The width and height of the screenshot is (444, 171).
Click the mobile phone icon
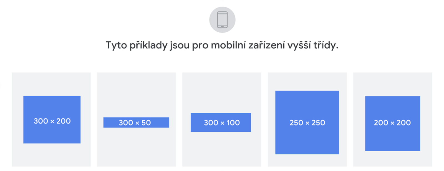(x=222, y=20)
